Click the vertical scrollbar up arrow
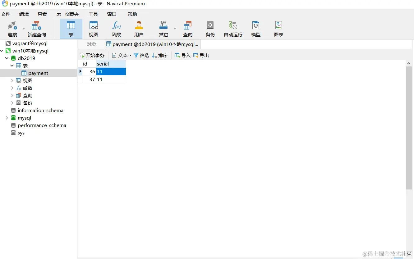414x259 pixels. tap(409, 63)
